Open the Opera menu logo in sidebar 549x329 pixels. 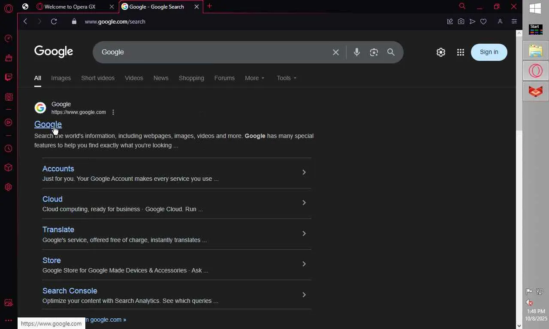coord(9,8)
